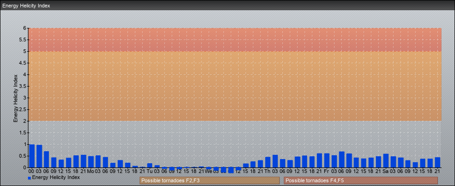Toggle the Energy Helicity Index legend entry
Image resolution: width=455 pixels, height=186 pixels.
56,177
